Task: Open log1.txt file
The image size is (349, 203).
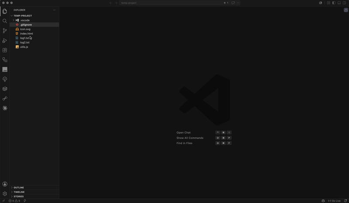Action: [34, 38]
